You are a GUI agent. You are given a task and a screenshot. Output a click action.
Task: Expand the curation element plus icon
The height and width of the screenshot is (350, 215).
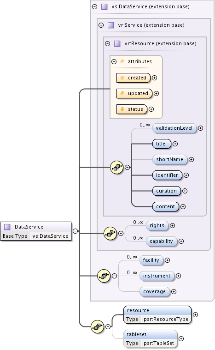[x=185, y=191]
